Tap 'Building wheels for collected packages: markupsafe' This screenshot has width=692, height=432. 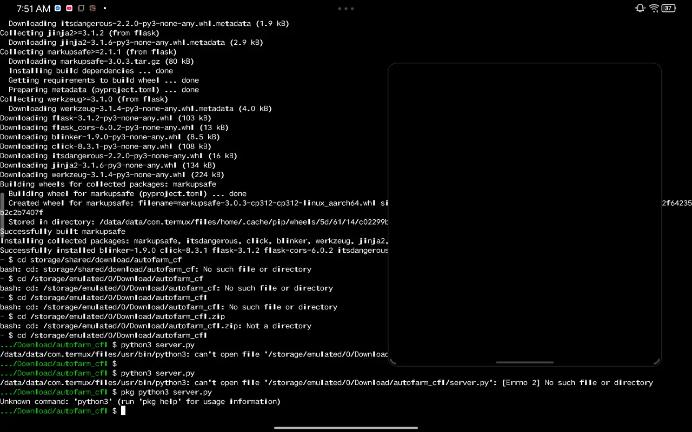click(x=108, y=184)
